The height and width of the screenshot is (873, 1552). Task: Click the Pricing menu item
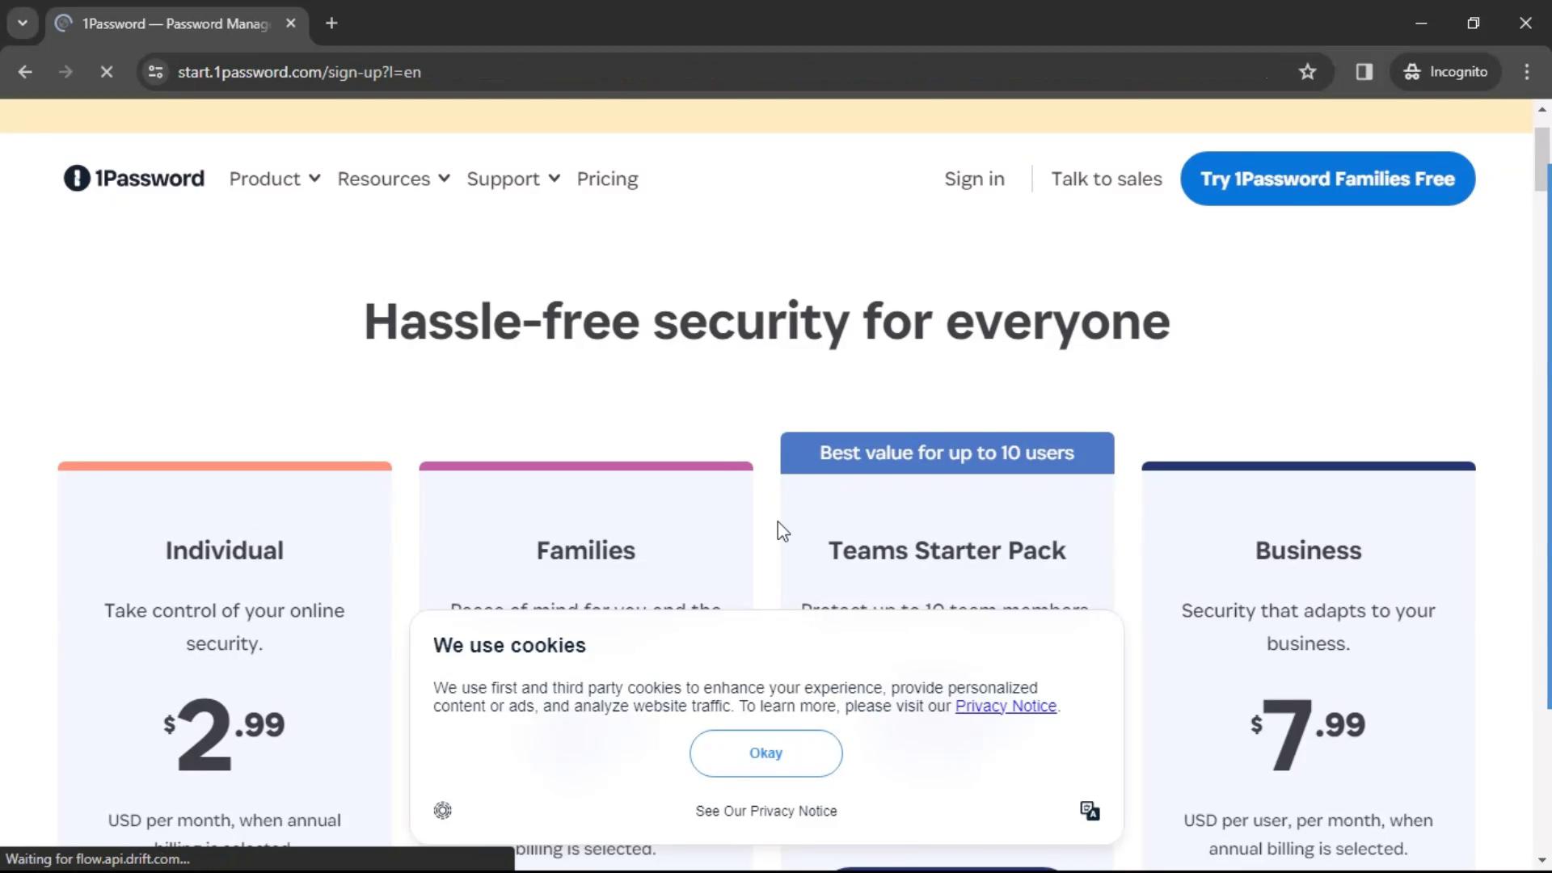606,178
